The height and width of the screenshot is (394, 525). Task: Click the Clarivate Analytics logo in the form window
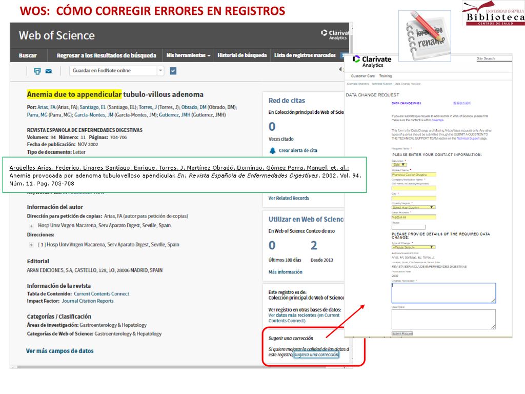pos(372,62)
